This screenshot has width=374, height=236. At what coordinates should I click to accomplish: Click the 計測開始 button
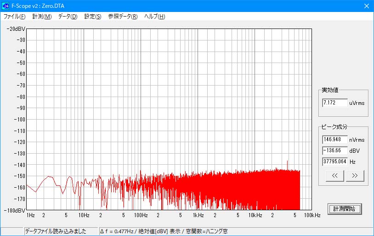[x=345, y=209]
